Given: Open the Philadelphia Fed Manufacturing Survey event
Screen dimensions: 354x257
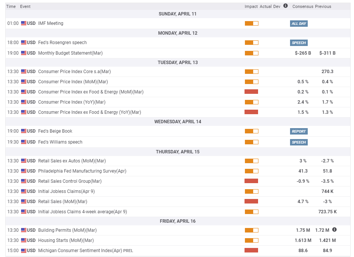Looking at the screenshot, I should [82, 171].
